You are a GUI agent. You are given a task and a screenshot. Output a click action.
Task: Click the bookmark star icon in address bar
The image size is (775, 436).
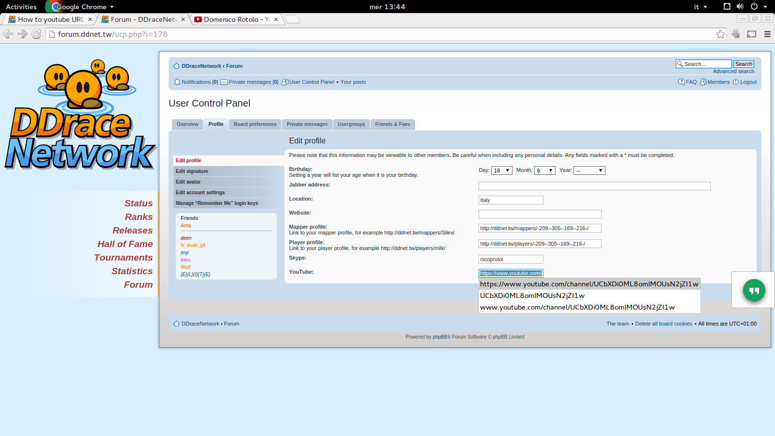[x=720, y=34]
